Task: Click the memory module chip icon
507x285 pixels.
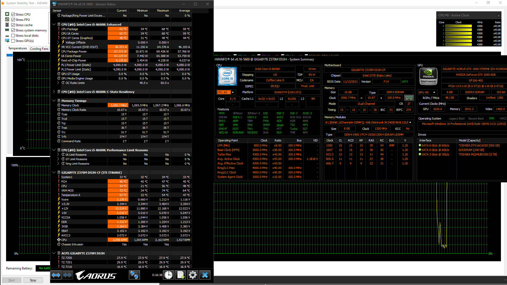Action: [x=409, y=98]
